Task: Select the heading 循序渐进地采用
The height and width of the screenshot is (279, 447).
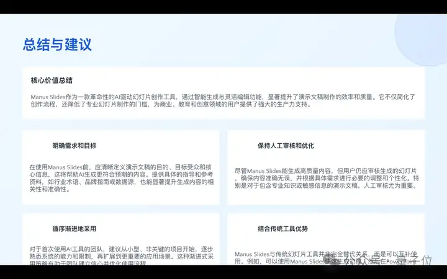Action: coord(74,229)
